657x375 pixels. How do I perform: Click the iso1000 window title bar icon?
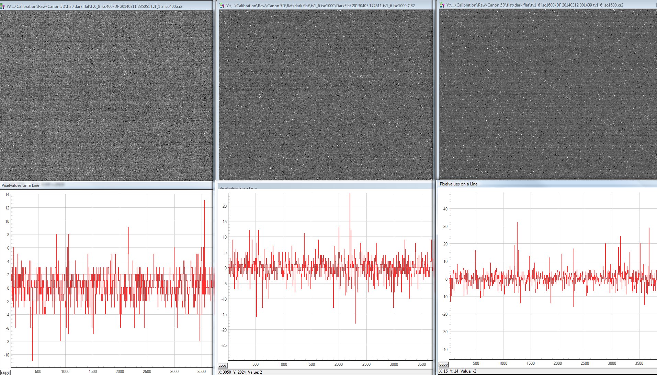[x=222, y=5]
